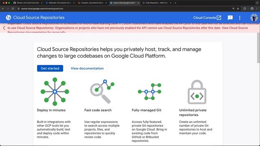Image resolution: width=260 pixels, height=146 pixels.
Task: Open the user account avatar
Action: 254,17
